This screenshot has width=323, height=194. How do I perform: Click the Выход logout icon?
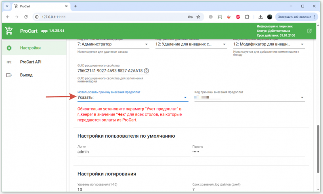click(9, 75)
